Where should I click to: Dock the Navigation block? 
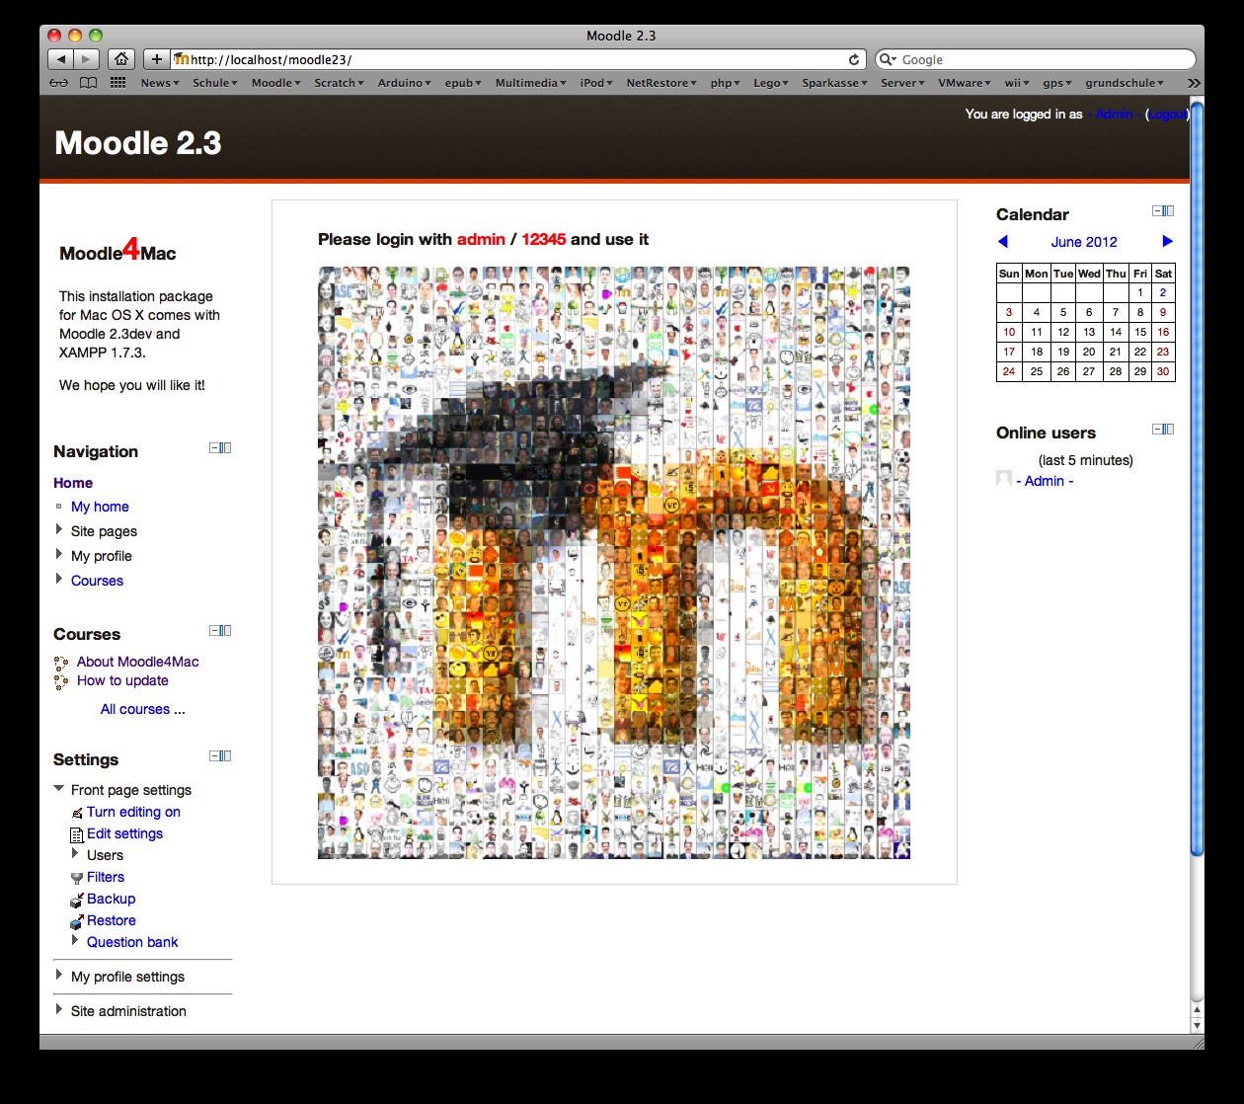(226, 448)
